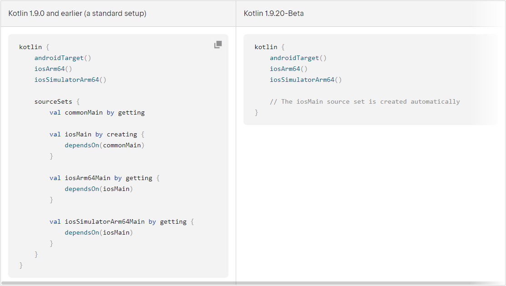Viewport: 506px width, 286px height.
Task: Click 'val iosSimulatorArm64Main by getting {' line
Action: point(122,222)
